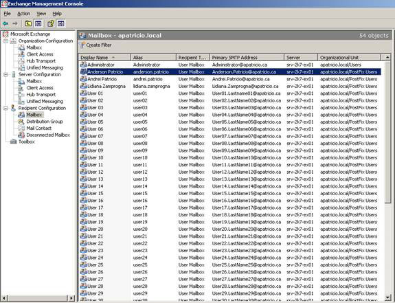This screenshot has width=395, height=303.
Task: Click the Distribution Group node icon
Action: tap(21, 122)
